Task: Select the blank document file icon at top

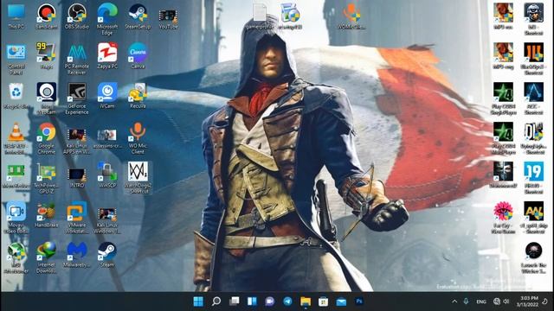Action: 260,16
